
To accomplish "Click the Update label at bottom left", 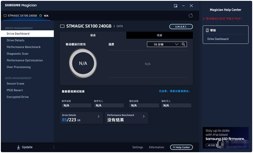I will coord(27,147).
